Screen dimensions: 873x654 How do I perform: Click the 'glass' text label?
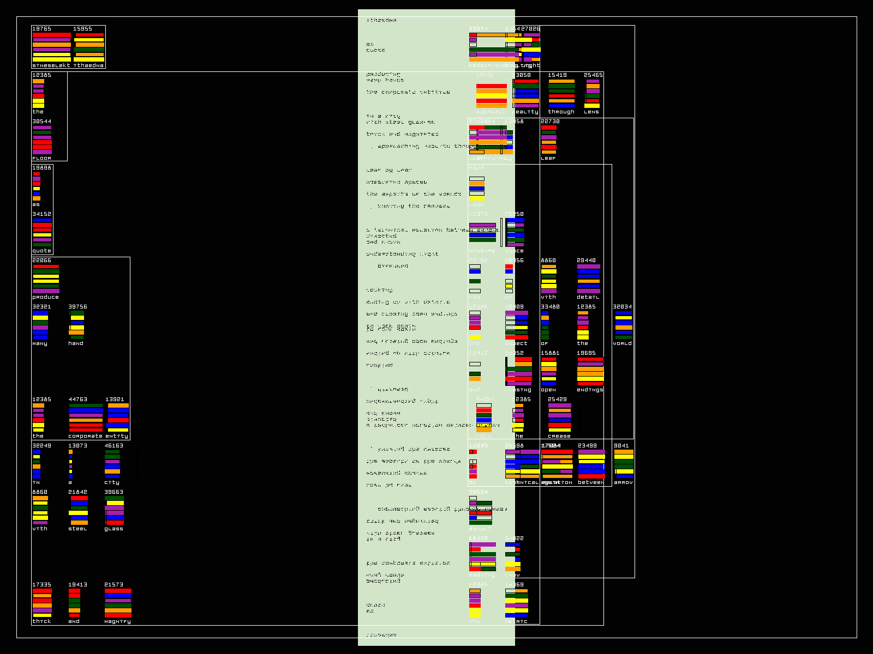(113, 529)
